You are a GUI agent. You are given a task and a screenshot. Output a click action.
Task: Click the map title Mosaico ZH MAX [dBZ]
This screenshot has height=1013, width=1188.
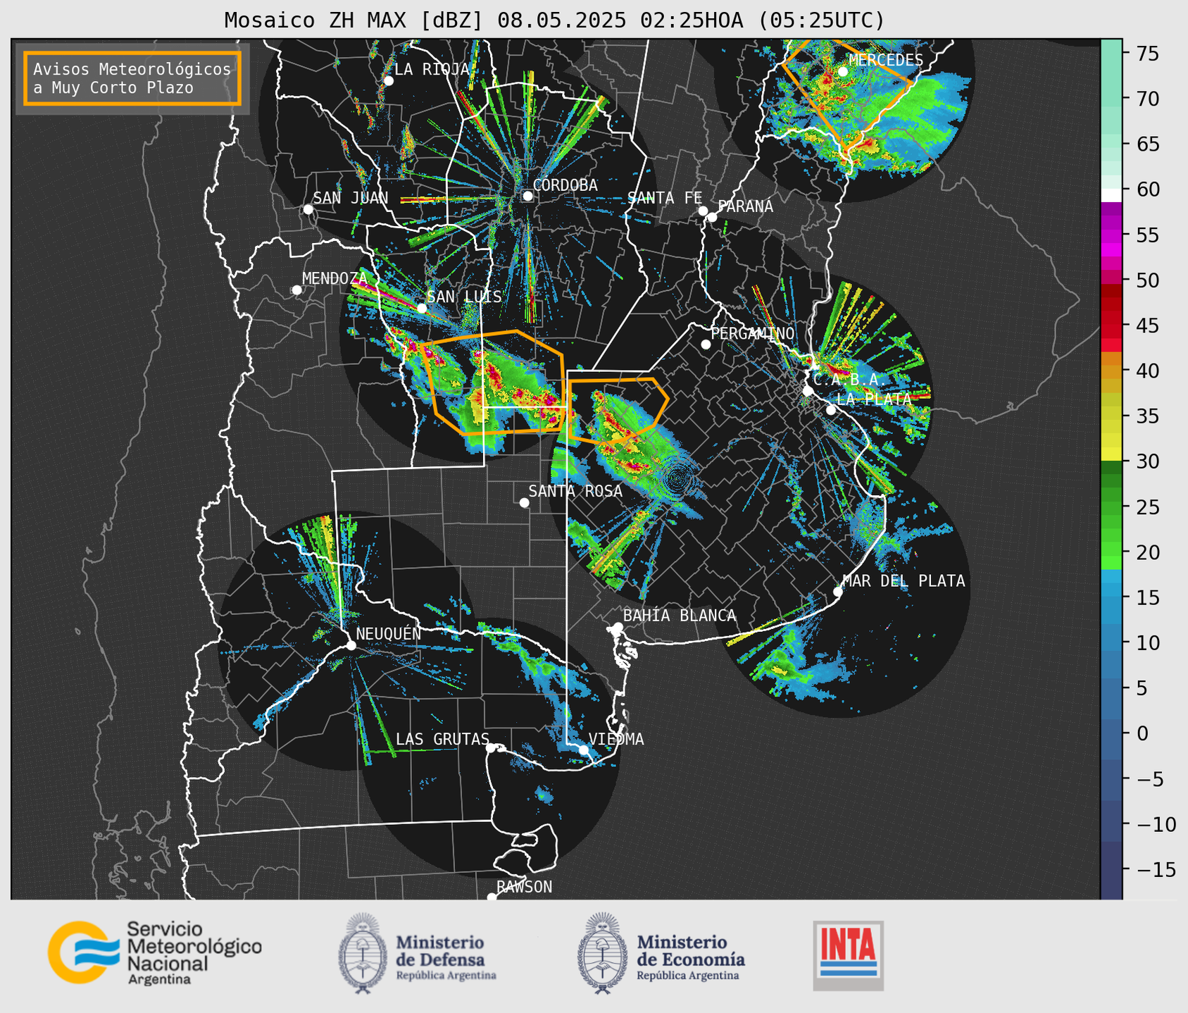click(354, 20)
